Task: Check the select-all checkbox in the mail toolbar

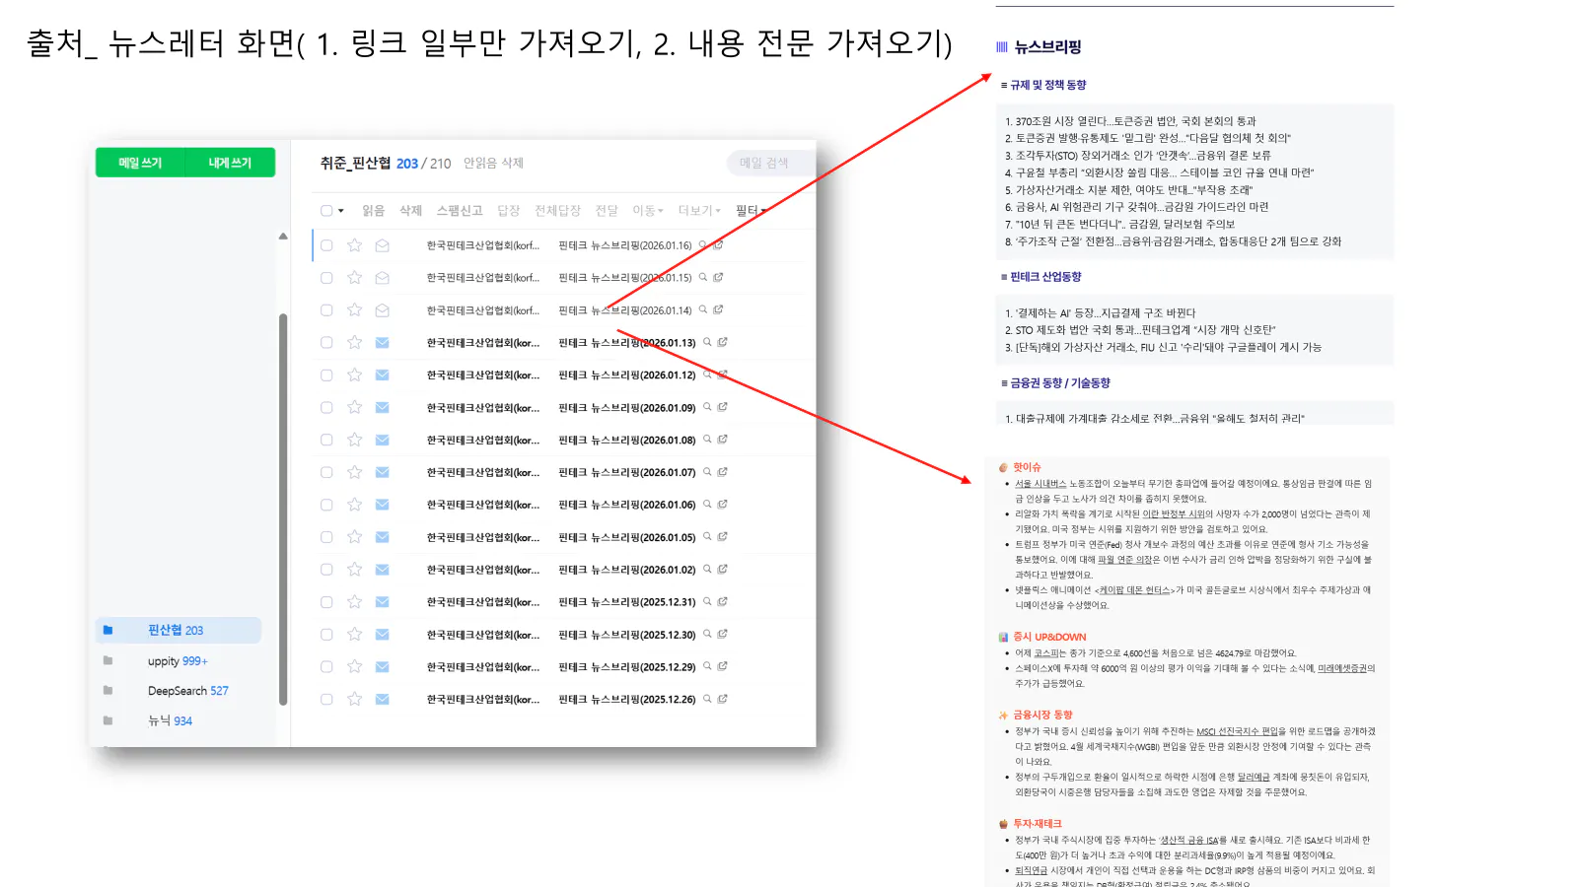Action: click(x=325, y=211)
